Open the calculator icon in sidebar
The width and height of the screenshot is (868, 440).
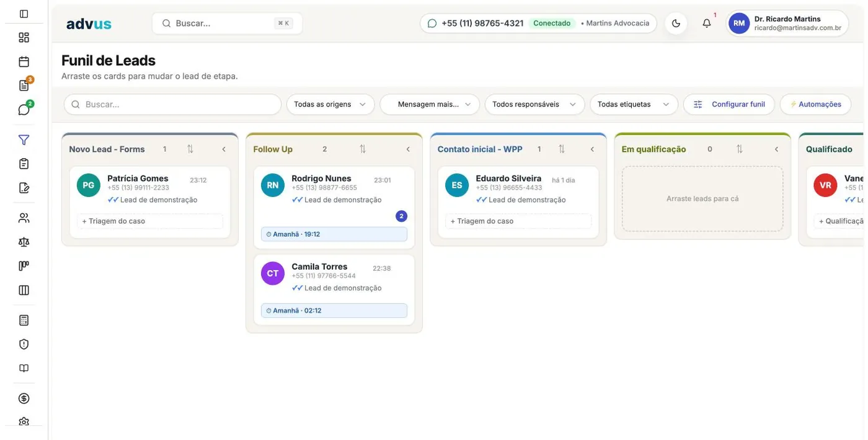24,320
